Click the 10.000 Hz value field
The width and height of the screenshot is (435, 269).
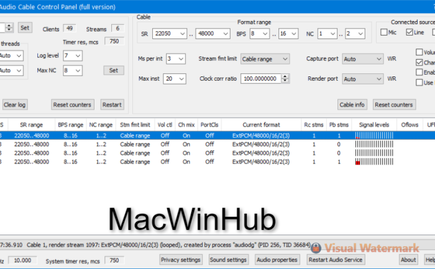pos(22,260)
